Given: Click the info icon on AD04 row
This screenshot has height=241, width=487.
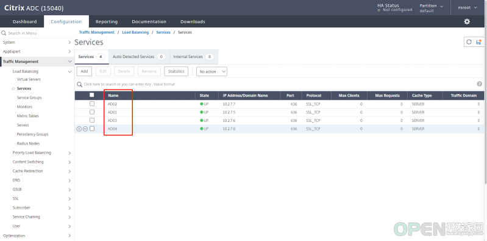Looking at the screenshot, I should 79,129.
